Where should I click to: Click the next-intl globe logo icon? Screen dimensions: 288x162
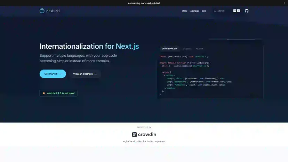click(x=42, y=11)
